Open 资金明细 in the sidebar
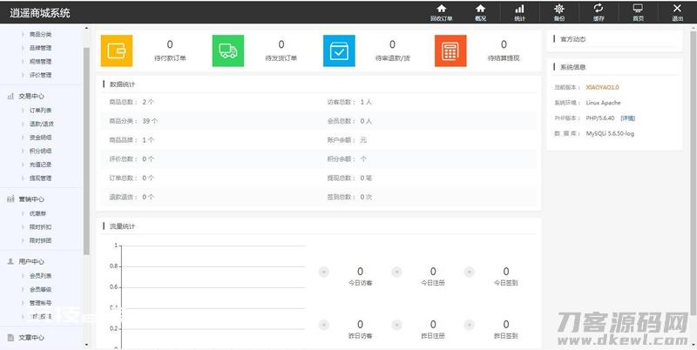 (x=40, y=138)
